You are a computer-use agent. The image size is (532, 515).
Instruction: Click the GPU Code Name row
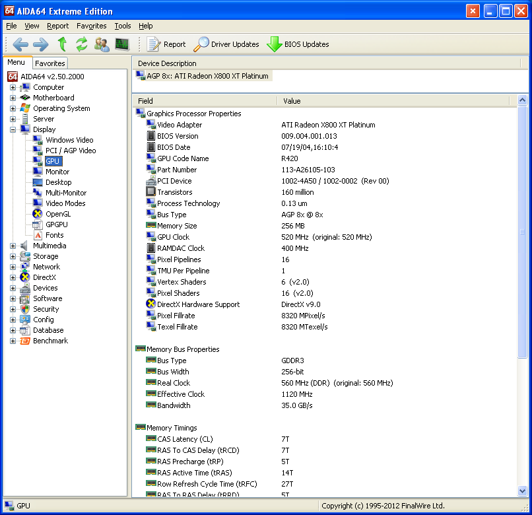point(325,158)
